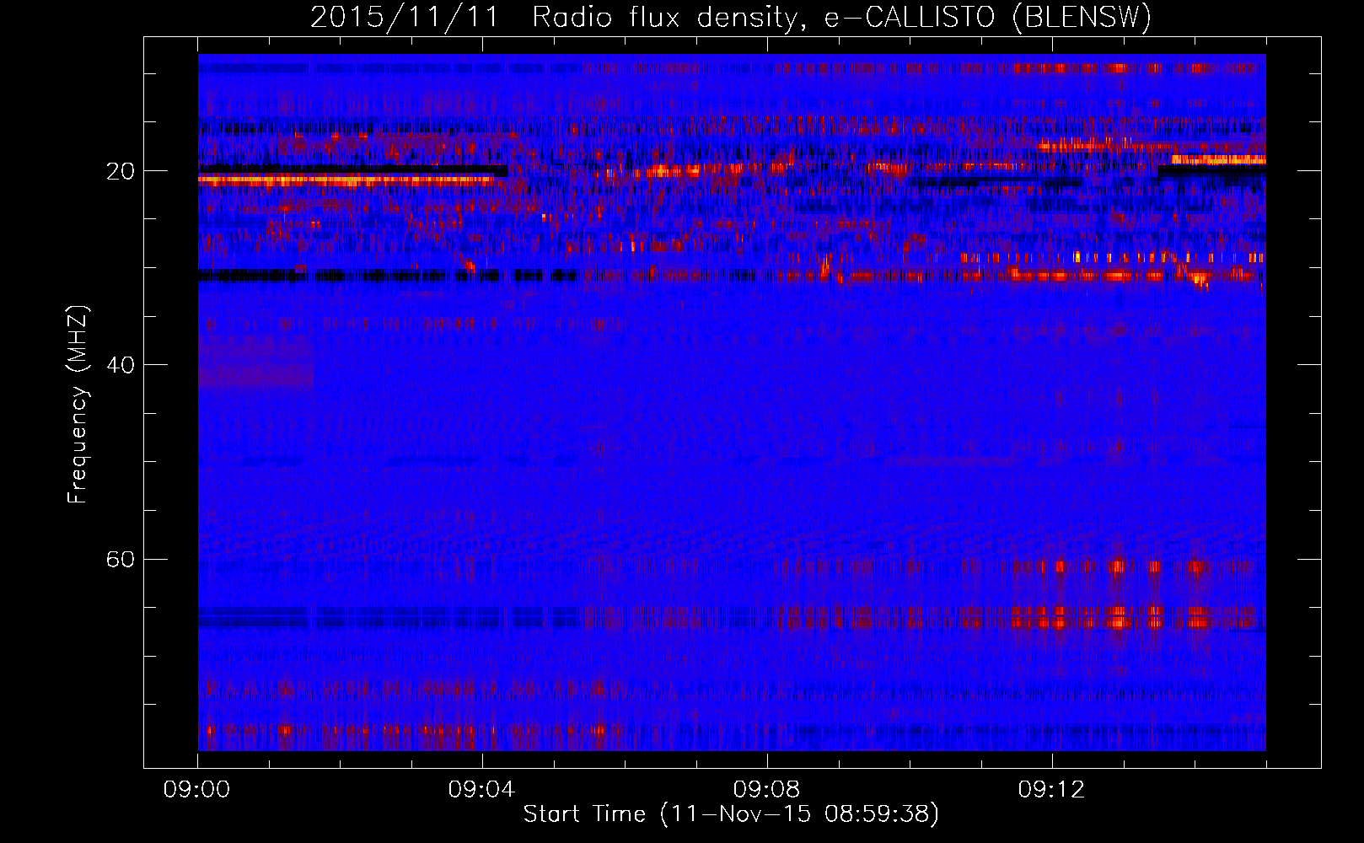This screenshot has width=1364, height=843.
Task: Select the 09:12 time tick label
Action: tap(1052, 790)
